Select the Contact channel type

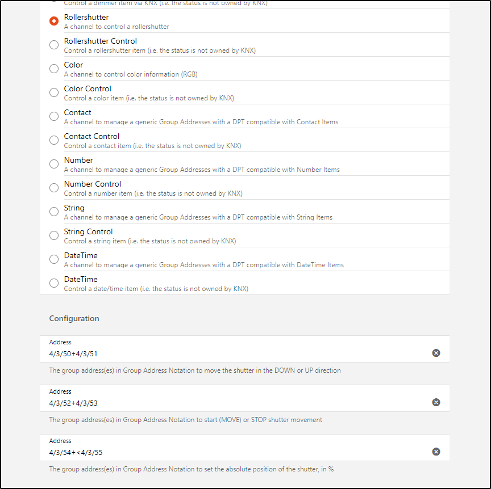(x=54, y=116)
